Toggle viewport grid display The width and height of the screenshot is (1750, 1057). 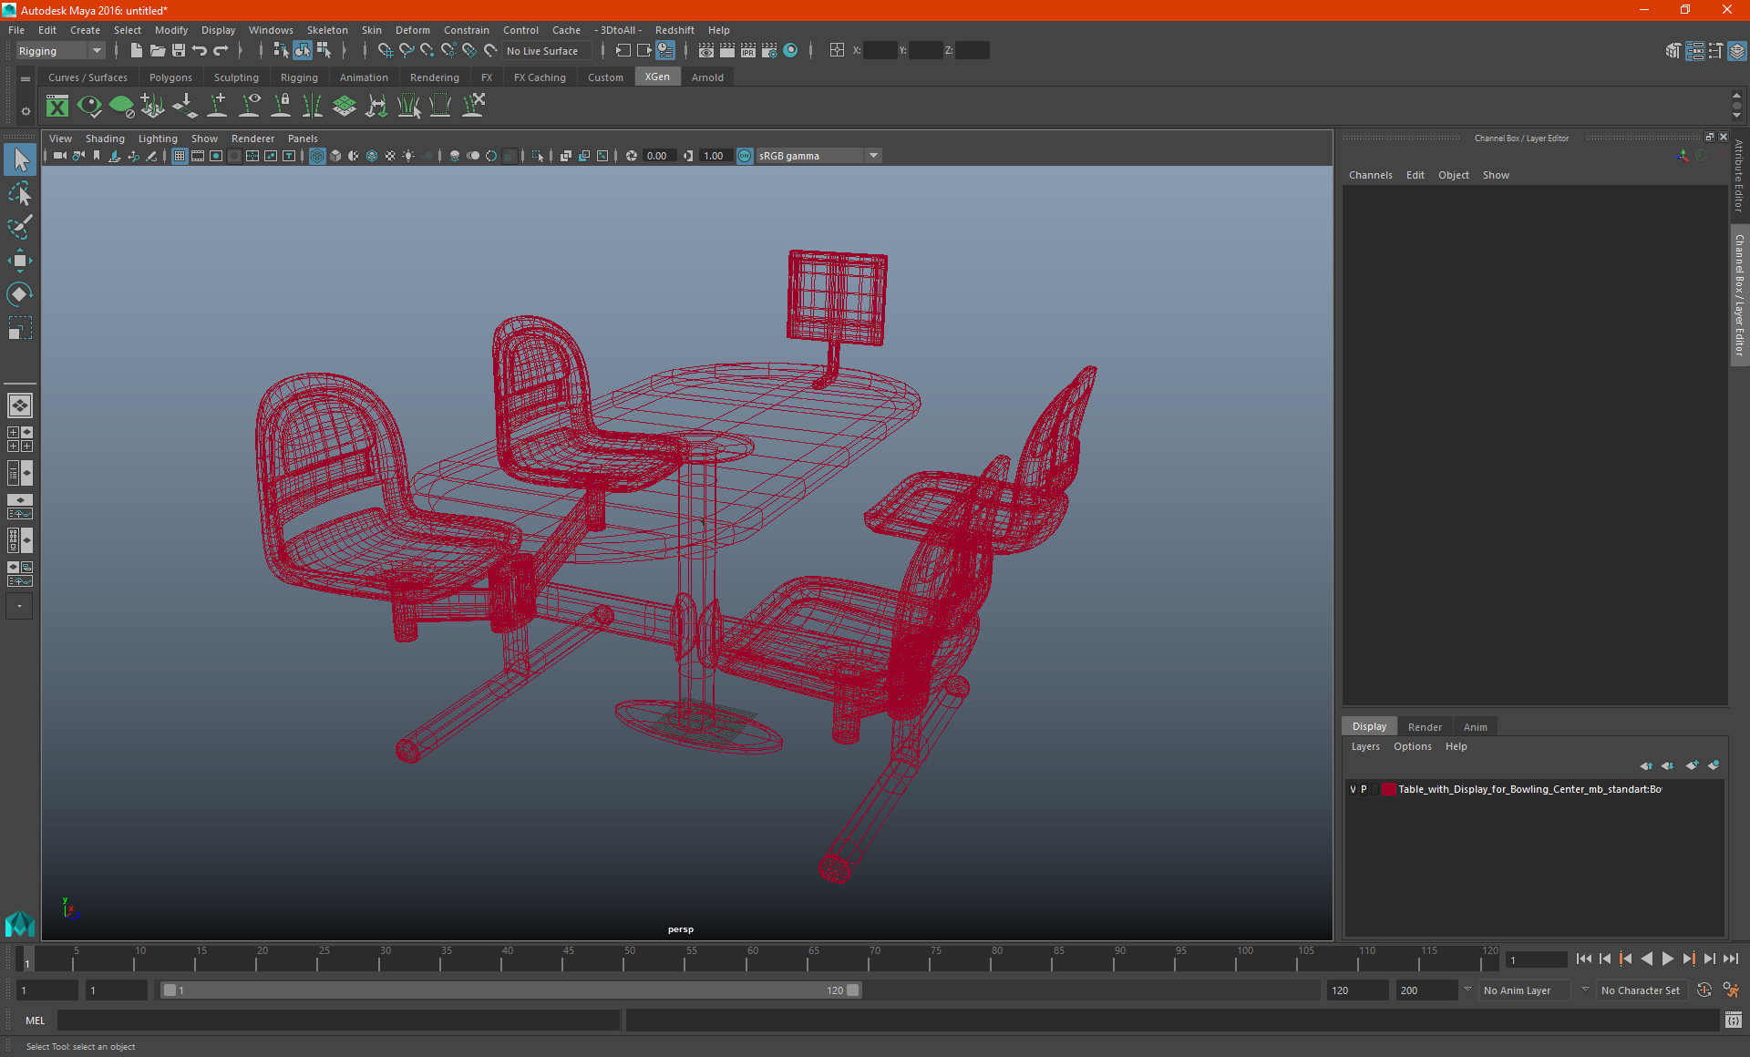pyautogui.click(x=180, y=156)
